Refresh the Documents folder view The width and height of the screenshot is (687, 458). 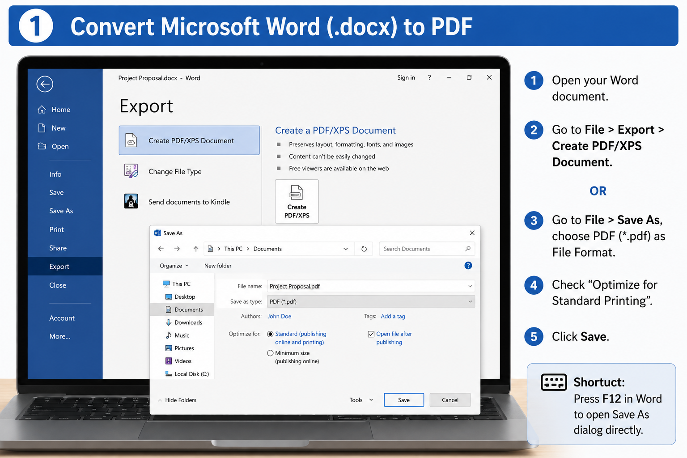(364, 249)
